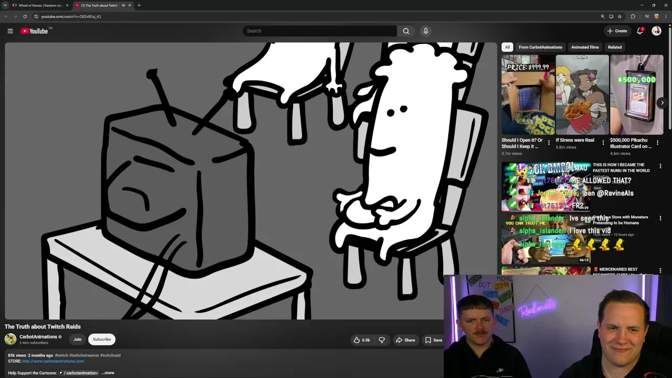Screen dimensions: 672x378
Task: Click the video player to pause
Action: coord(251,181)
